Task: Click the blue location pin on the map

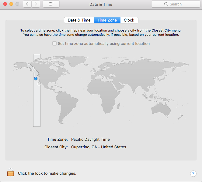Action: (x=36, y=78)
